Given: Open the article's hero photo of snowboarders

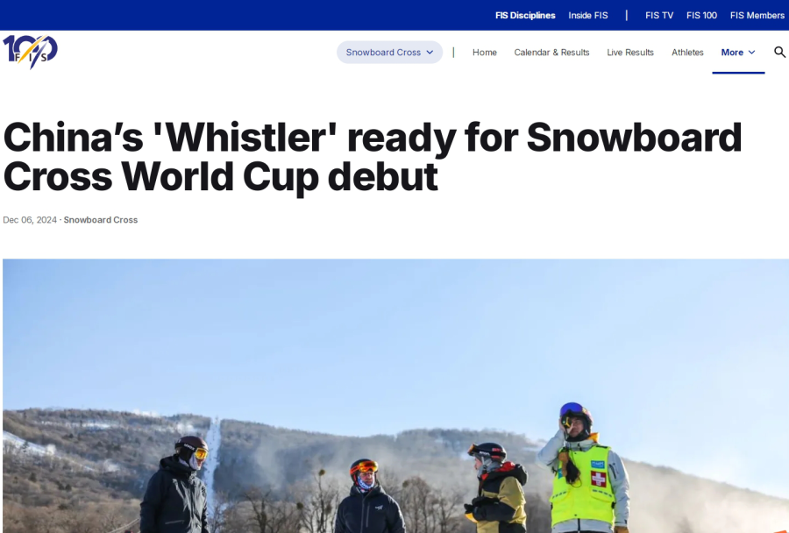Looking at the screenshot, I should pyautogui.click(x=395, y=396).
